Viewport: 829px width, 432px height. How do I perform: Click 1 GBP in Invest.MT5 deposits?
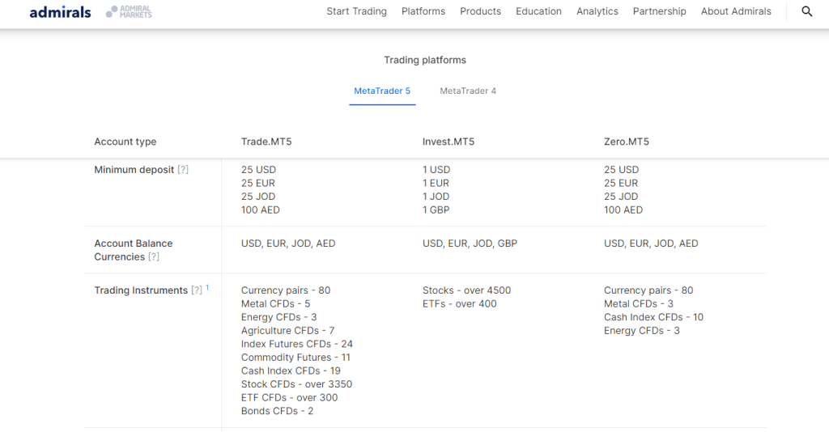436,210
